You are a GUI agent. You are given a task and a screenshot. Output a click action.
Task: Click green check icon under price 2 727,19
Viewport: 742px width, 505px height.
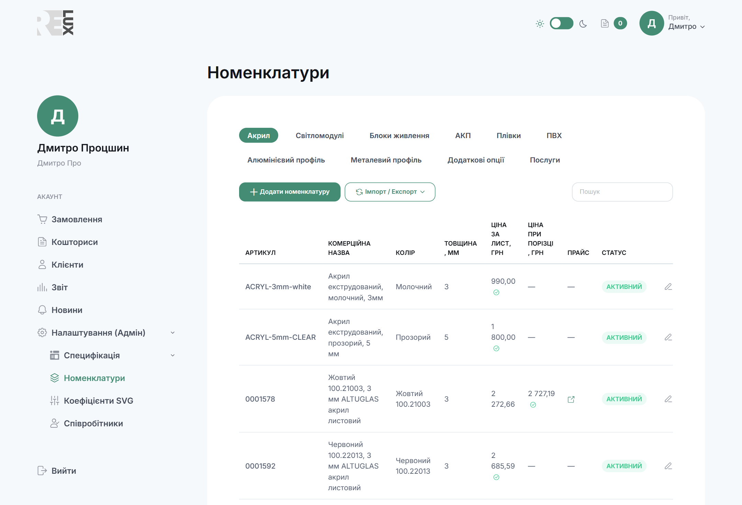point(533,405)
